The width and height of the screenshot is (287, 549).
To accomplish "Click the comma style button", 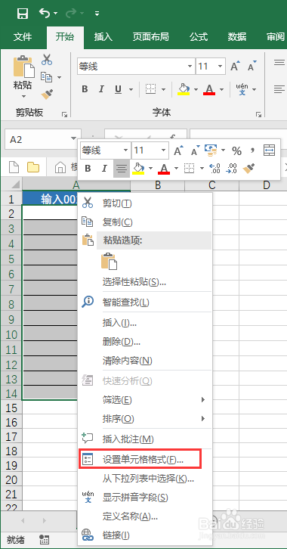I will click(x=253, y=151).
